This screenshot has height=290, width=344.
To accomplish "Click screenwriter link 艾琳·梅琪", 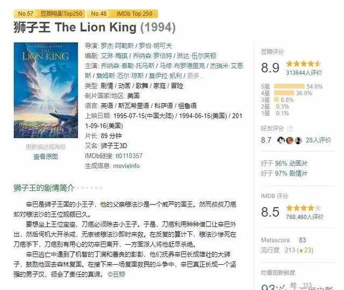I will [114, 56].
